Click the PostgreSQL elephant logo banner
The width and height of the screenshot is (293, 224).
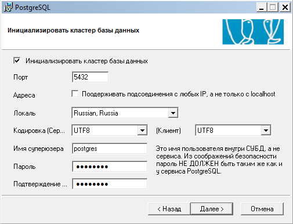tap(253, 32)
